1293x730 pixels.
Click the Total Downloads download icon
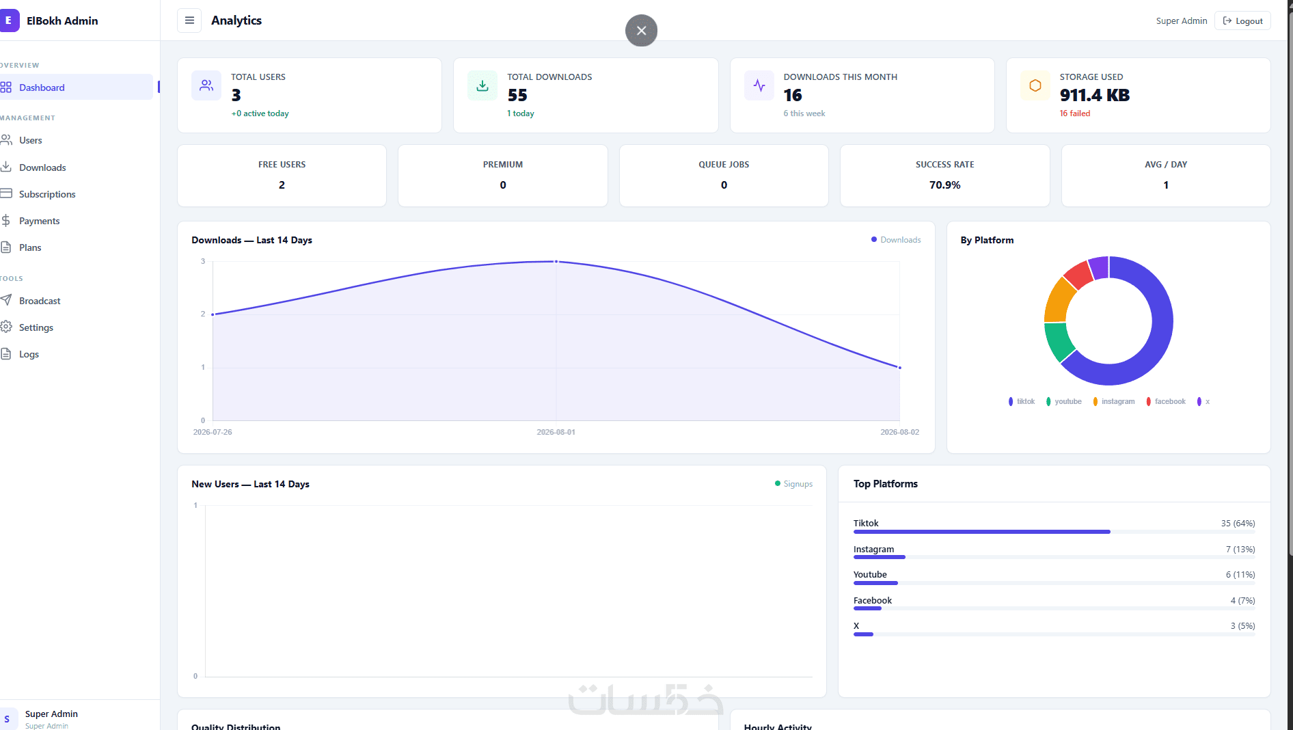pos(482,85)
